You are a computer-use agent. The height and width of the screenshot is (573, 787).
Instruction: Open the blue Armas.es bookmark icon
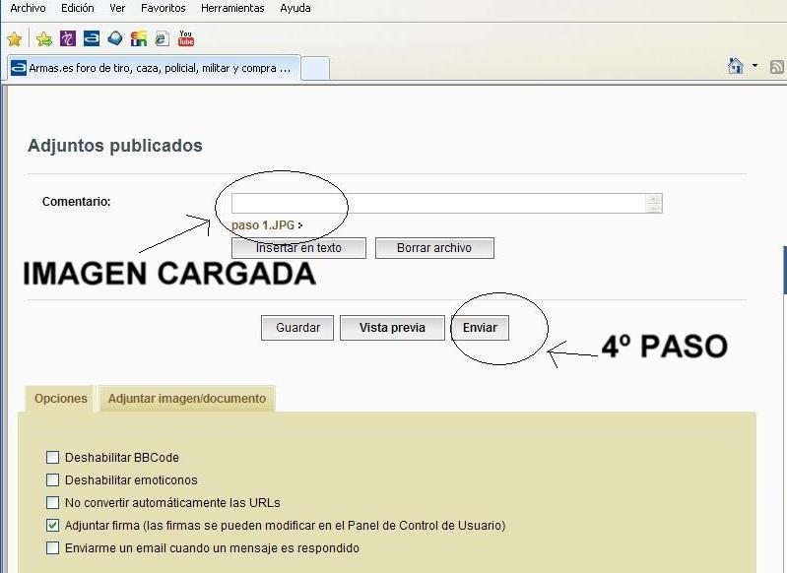coord(92,39)
